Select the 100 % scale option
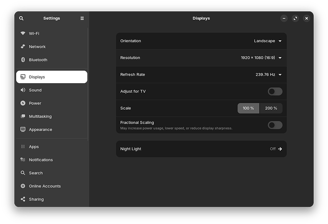This screenshot has width=328, height=224. 248,108
